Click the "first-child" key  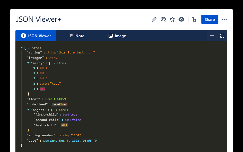coord(46,115)
